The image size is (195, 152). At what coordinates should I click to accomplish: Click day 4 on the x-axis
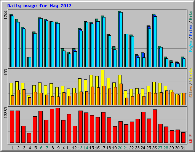point(30,148)
